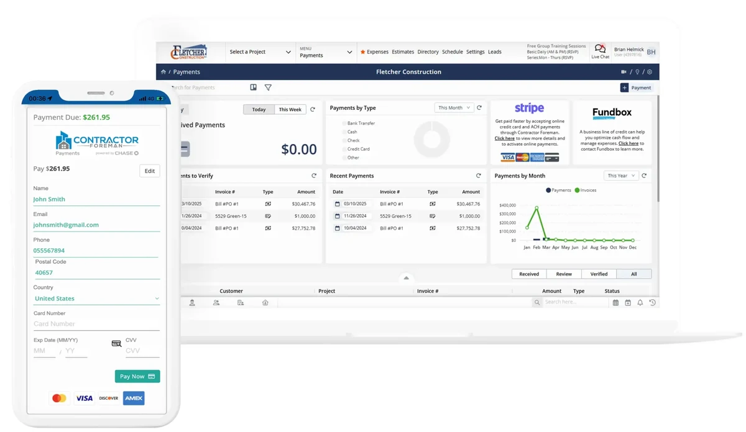
Task: Open the calendar icon on the bottom toolbar
Action: click(x=615, y=302)
